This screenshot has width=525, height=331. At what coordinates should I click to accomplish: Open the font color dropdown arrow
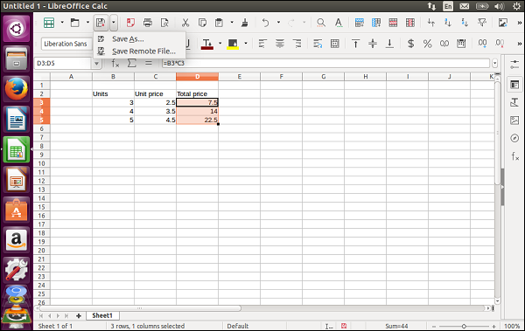[220, 44]
